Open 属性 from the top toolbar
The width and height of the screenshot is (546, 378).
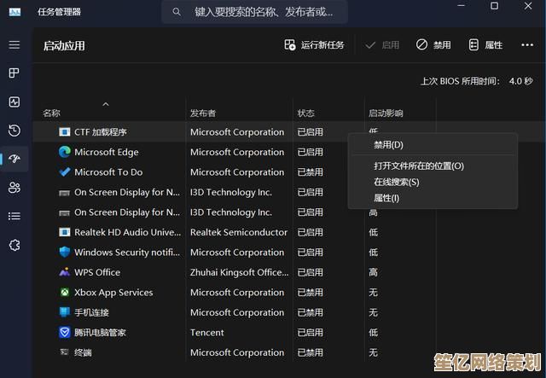click(485, 45)
